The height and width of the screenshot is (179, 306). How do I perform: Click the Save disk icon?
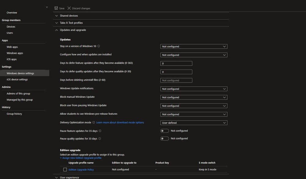tap(56, 8)
